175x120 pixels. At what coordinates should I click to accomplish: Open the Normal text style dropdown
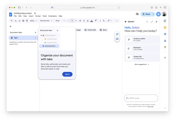tap(46, 21)
